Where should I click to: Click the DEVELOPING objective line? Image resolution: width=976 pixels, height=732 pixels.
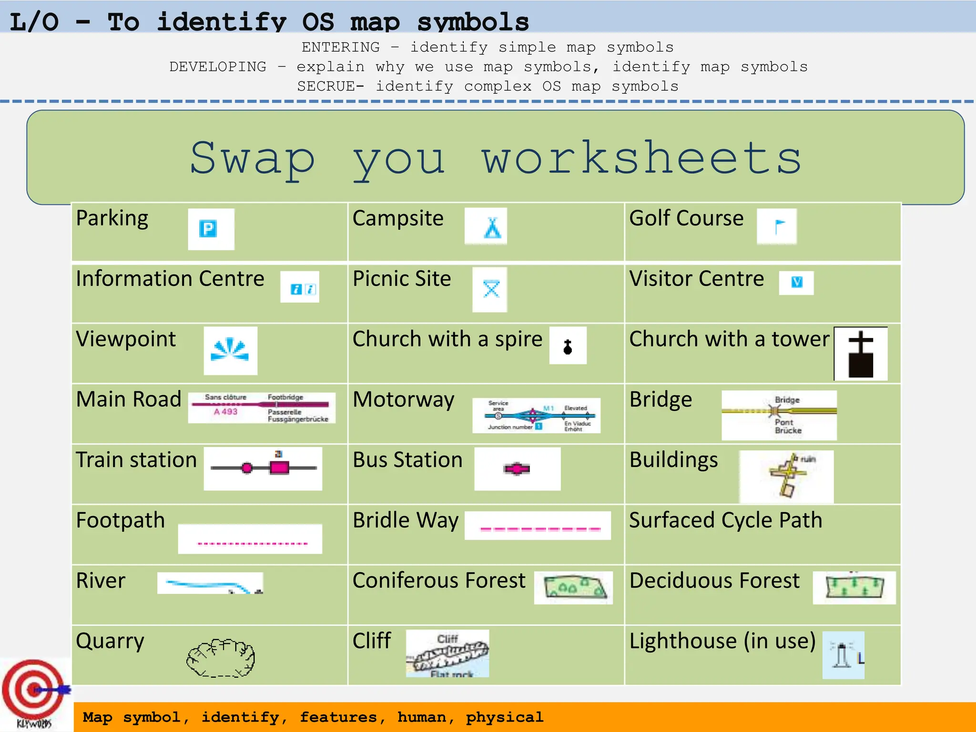point(488,67)
